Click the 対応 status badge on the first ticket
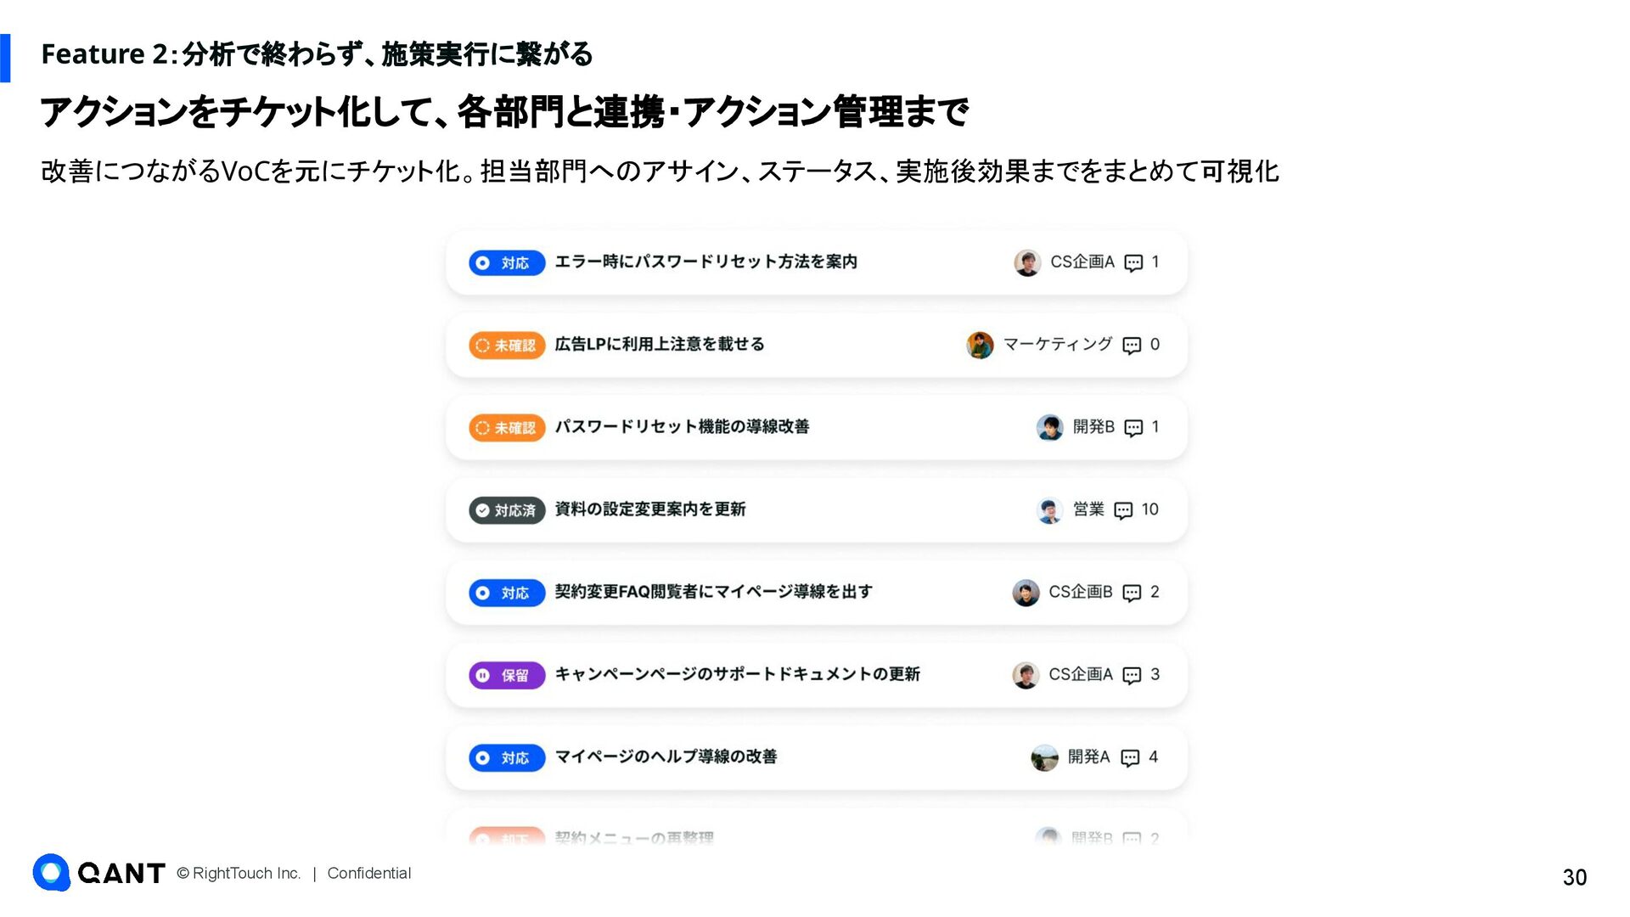This screenshot has height=917, width=1630. [x=506, y=263]
